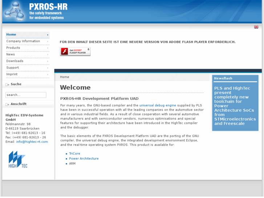
Task: Open the Downloads menu item
Action: pos(28,61)
